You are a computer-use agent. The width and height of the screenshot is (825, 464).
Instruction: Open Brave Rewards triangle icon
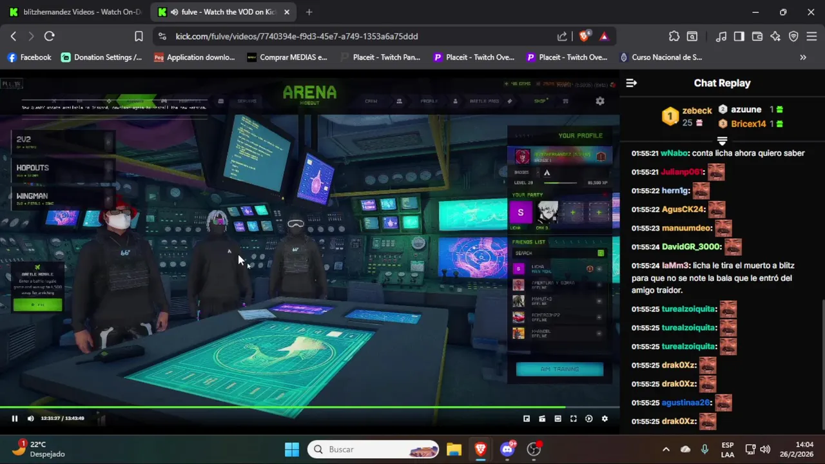[604, 36]
